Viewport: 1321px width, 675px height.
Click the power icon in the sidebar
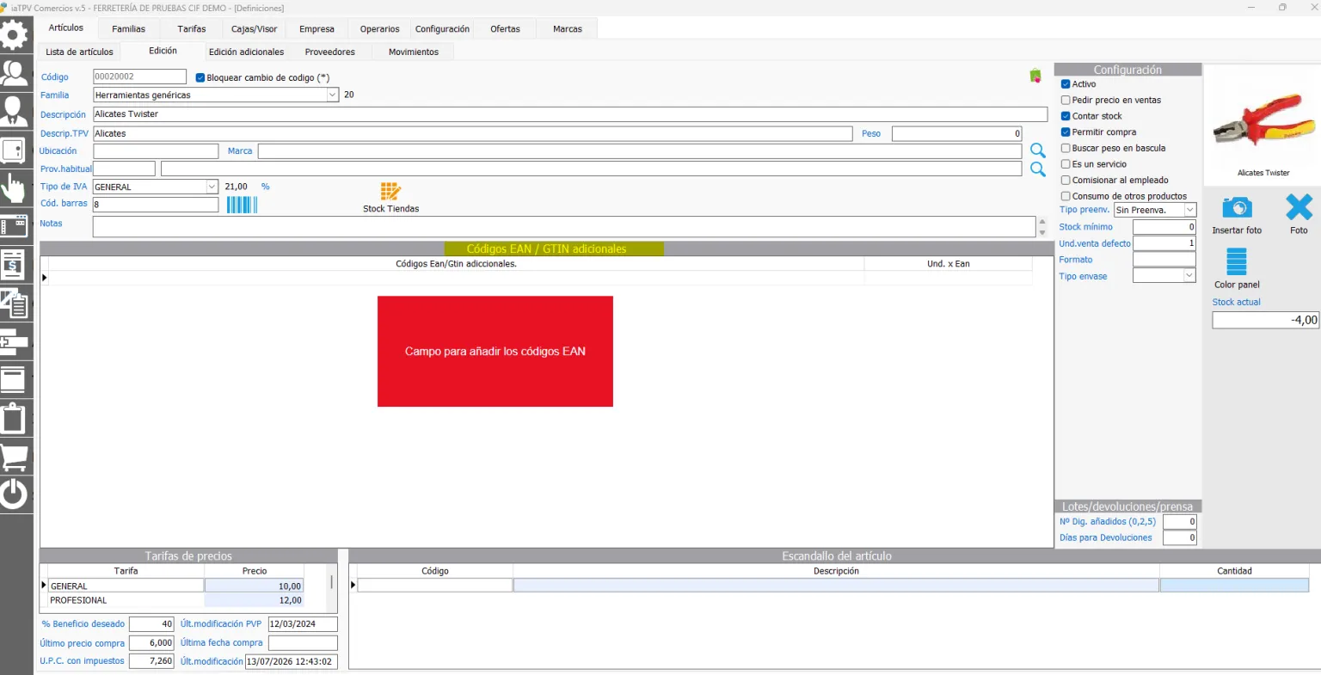(15, 494)
